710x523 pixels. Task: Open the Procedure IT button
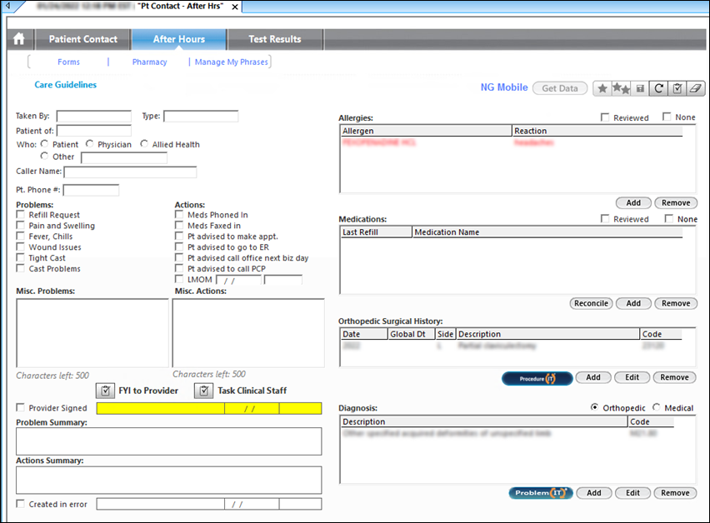point(537,378)
